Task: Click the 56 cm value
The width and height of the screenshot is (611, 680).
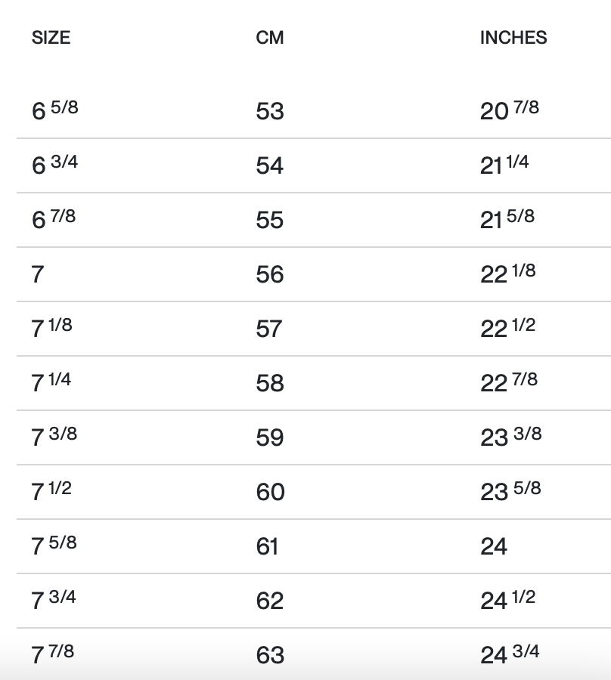Action: (x=270, y=274)
